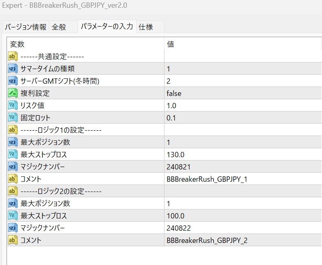Select the ------共通設定------ row label
The image size is (322, 265).
tap(52, 56)
